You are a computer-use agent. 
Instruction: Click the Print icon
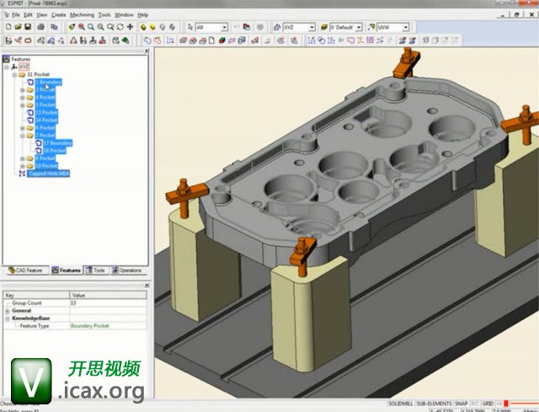40,27
